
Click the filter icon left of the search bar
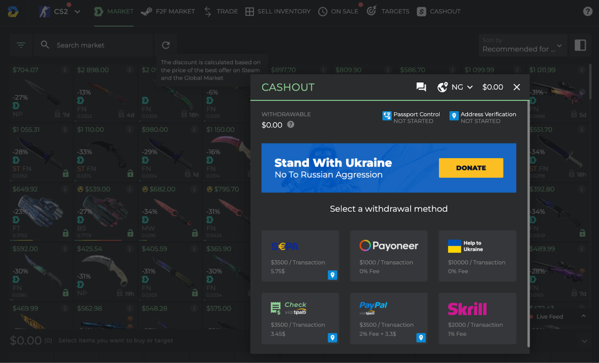21,45
